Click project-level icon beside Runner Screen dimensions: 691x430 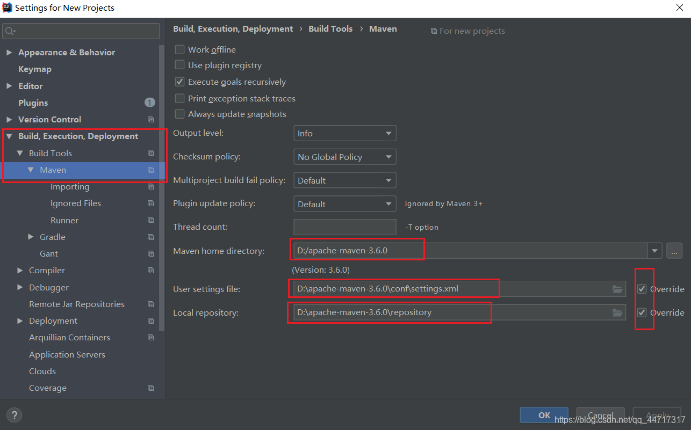151,220
